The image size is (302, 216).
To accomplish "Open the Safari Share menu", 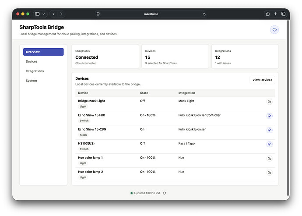I will click(x=268, y=14).
